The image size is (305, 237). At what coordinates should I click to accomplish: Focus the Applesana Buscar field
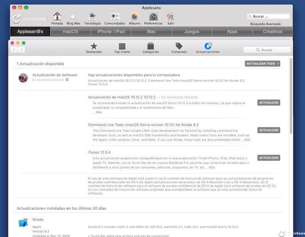click(268, 16)
